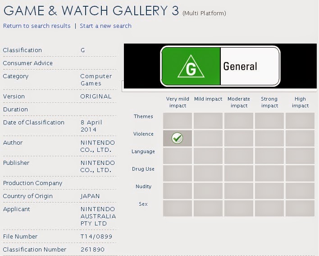Click the Violence high impact cell
This screenshot has width=319, height=256.
(x=300, y=138)
